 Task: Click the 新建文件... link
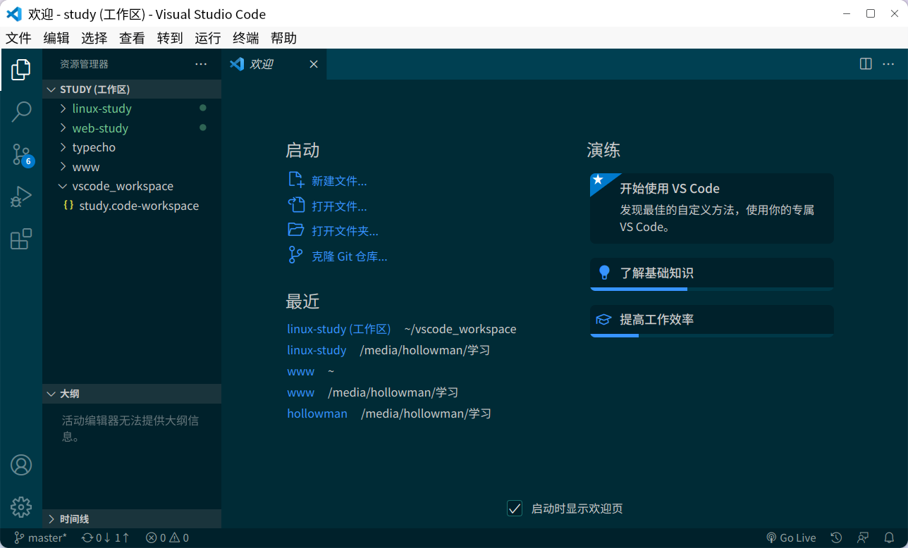click(339, 181)
